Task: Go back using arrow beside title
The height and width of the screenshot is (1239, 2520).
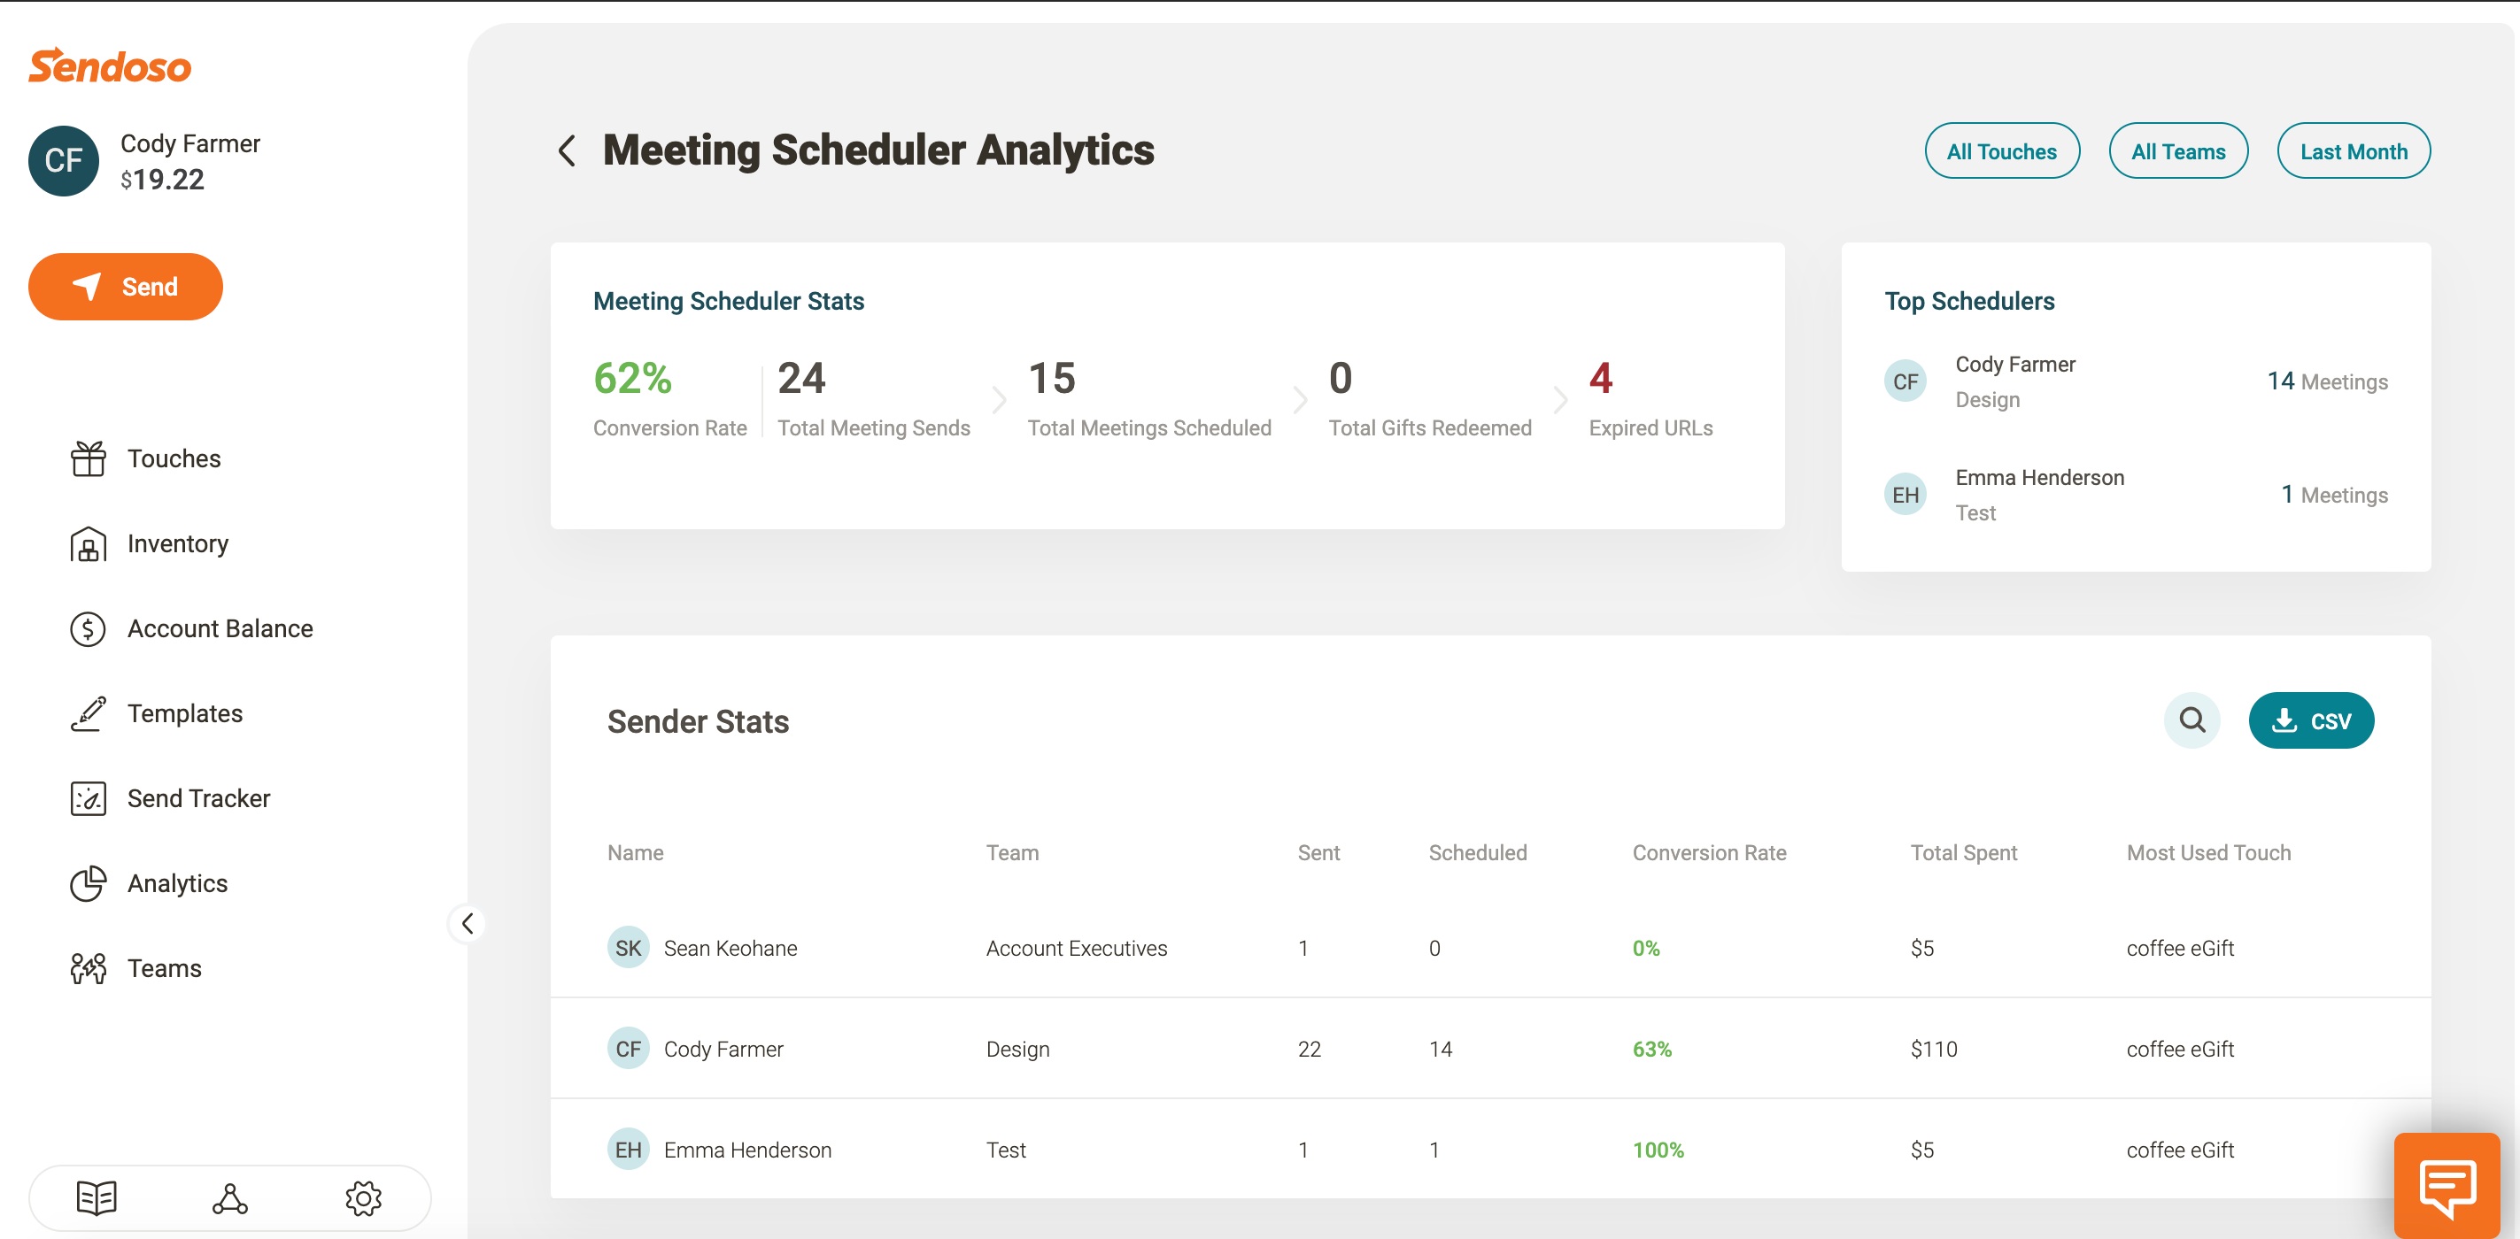Action: (x=567, y=150)
